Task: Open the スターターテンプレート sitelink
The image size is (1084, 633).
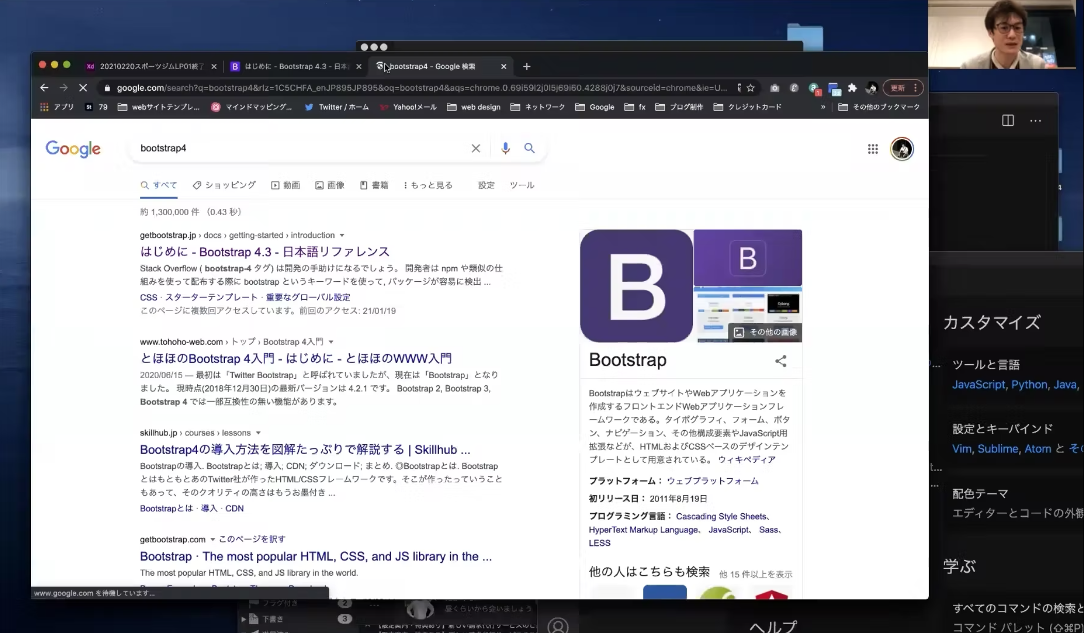Action: click(211, 298)
